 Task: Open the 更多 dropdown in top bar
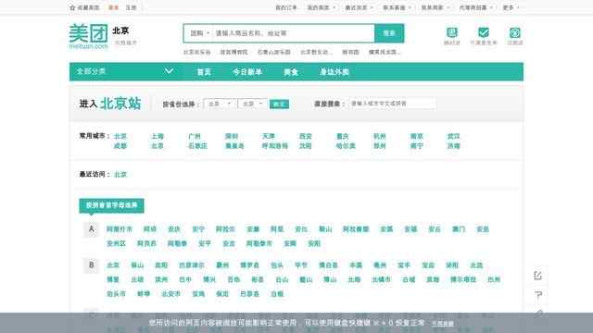[x=511, y=7]
